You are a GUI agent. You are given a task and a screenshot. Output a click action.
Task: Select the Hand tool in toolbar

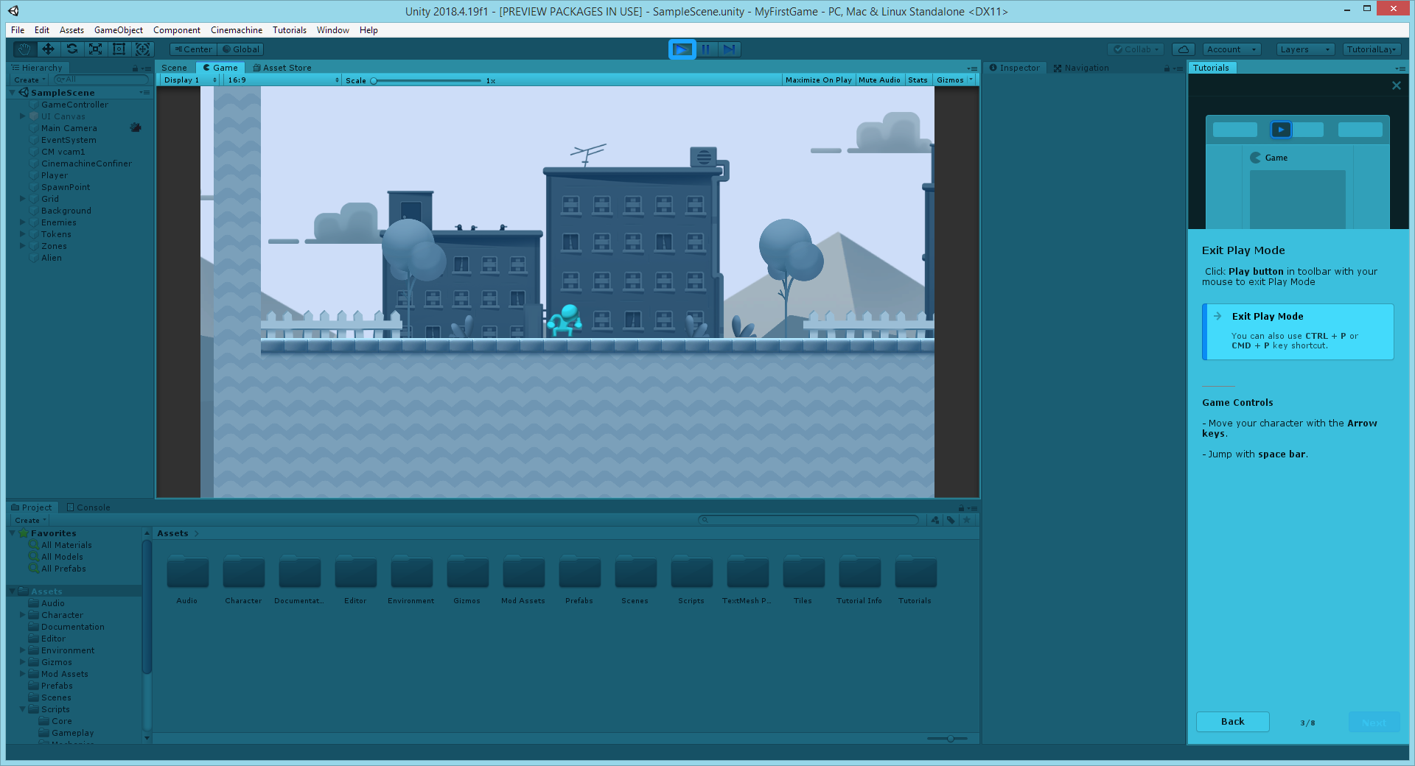tap(24, 49)
